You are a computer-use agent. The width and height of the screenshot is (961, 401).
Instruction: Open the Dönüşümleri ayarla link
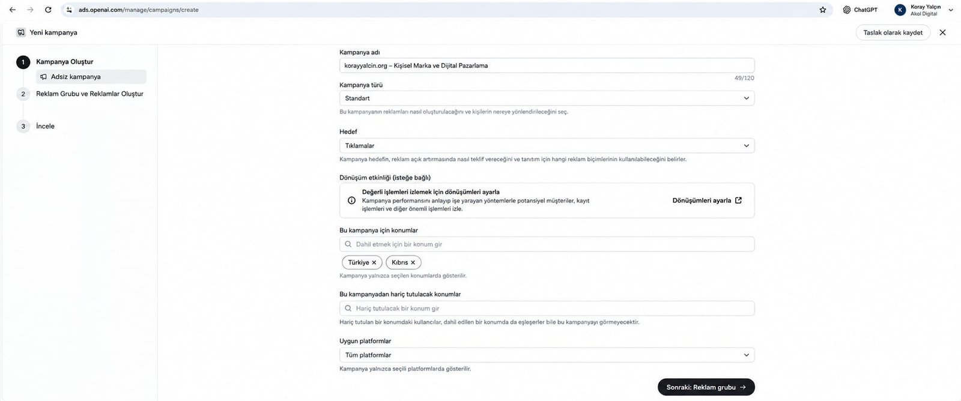pos(707,200)
